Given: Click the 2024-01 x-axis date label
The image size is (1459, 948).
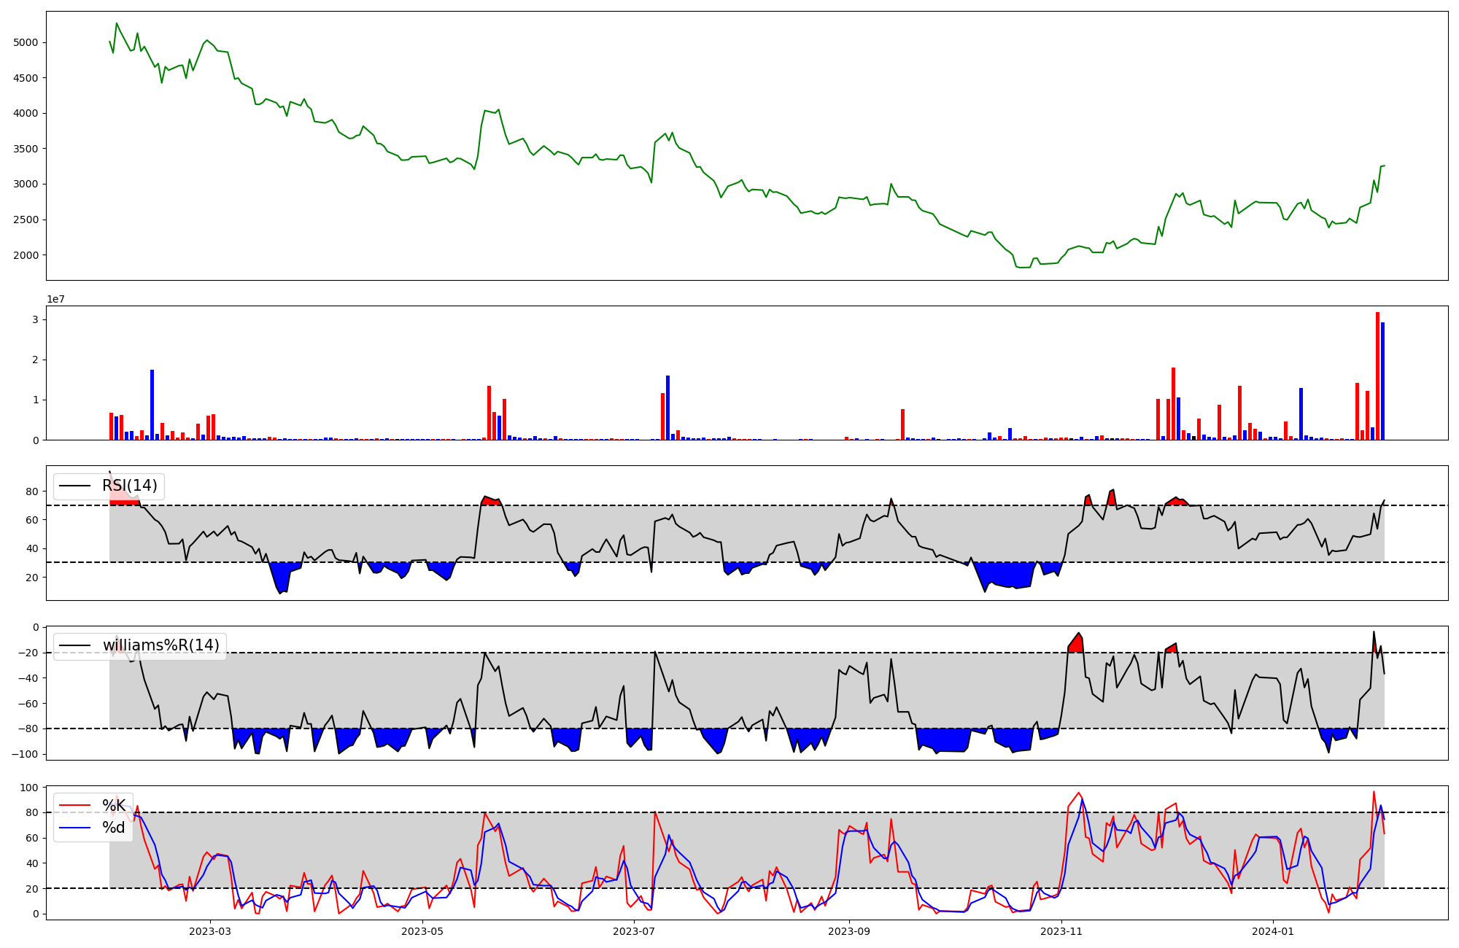Looking at the screenshot, I should 1273,931.
